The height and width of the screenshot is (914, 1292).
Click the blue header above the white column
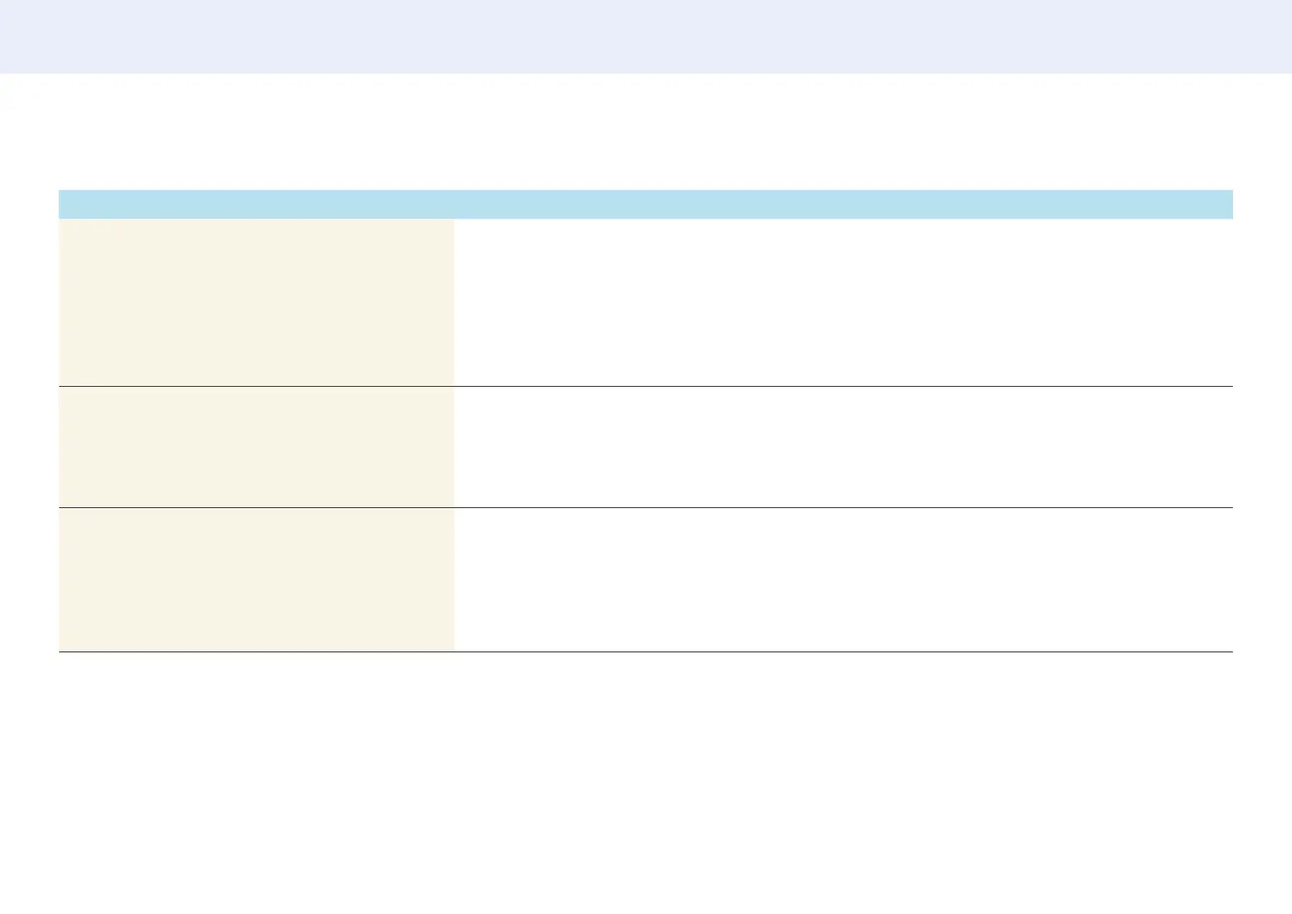pyautogui.click(x=843, y=204)
